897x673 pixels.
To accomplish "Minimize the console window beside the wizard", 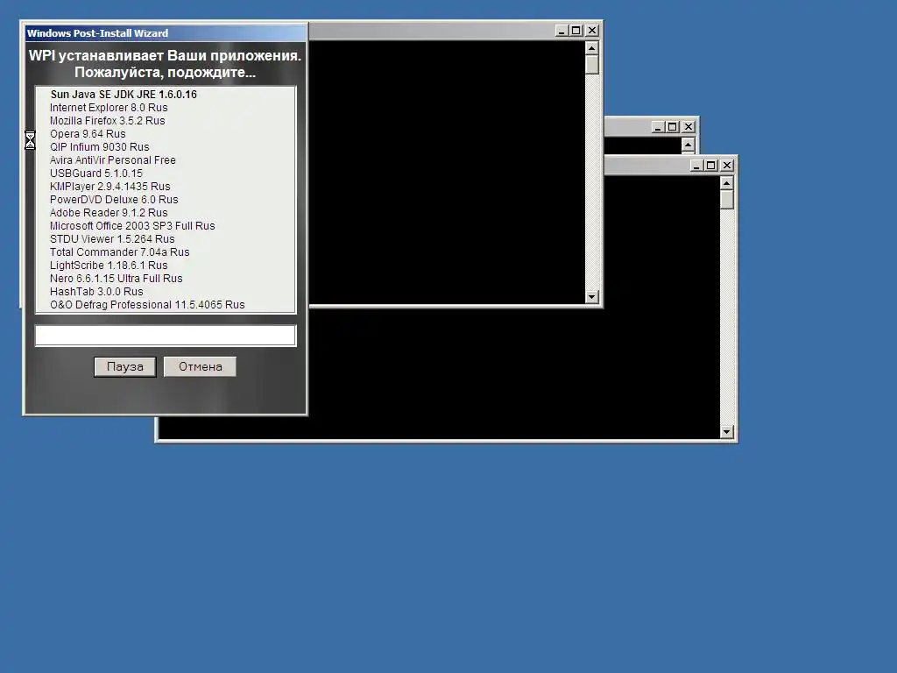I will click(x=562, y=31).
